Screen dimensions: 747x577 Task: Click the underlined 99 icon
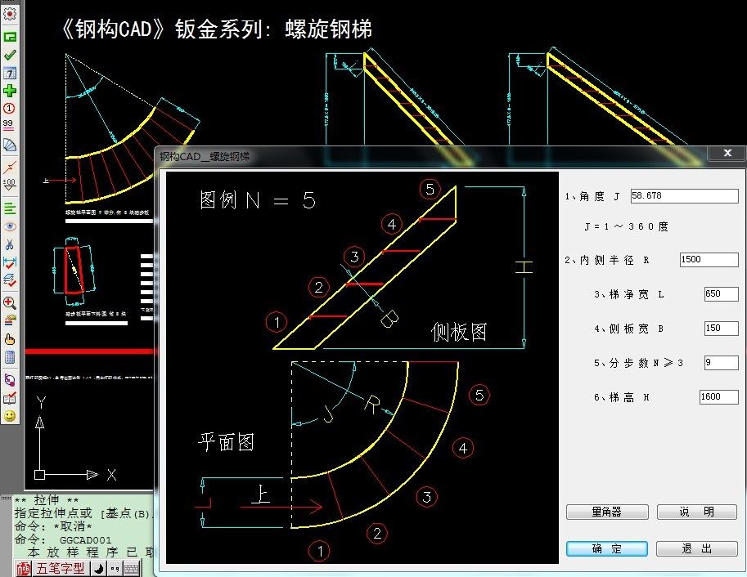click(8, 125)
